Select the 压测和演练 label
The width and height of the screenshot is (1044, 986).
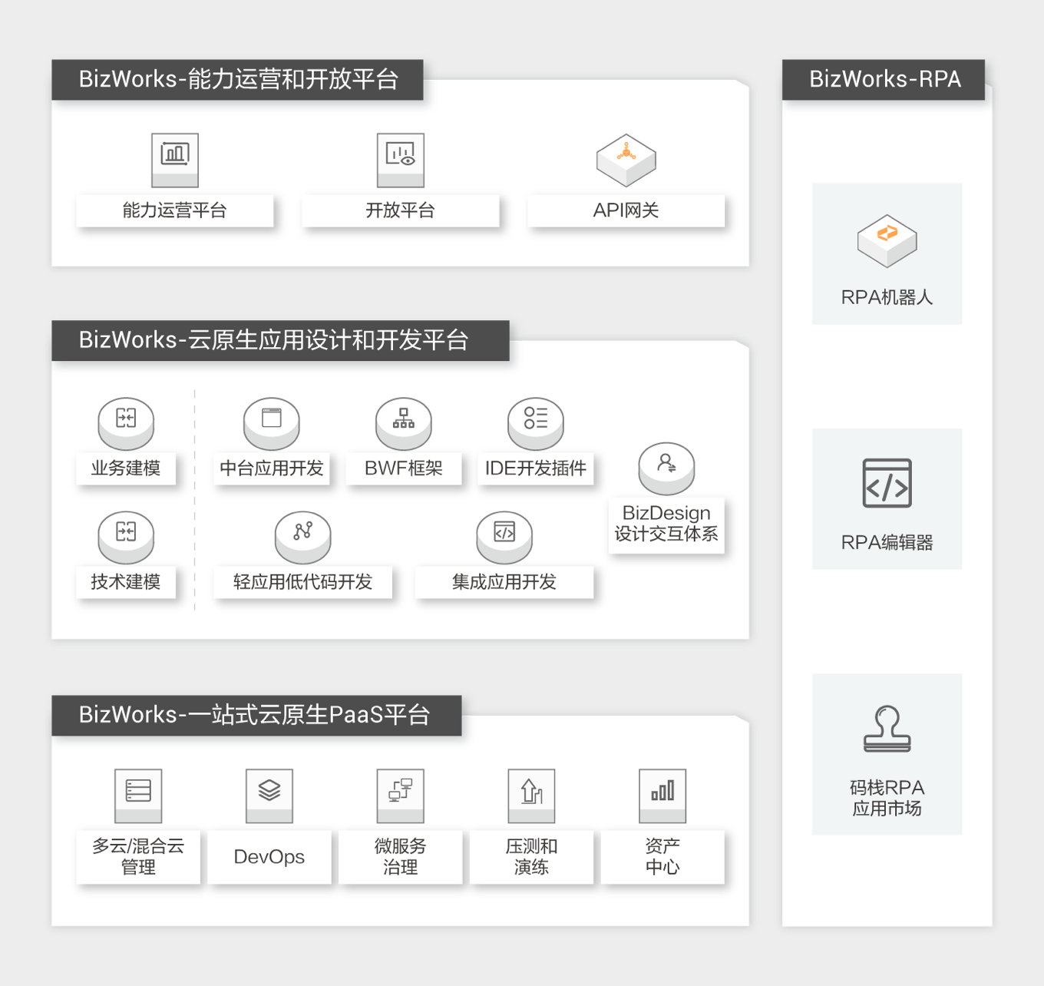click(531, 857)
